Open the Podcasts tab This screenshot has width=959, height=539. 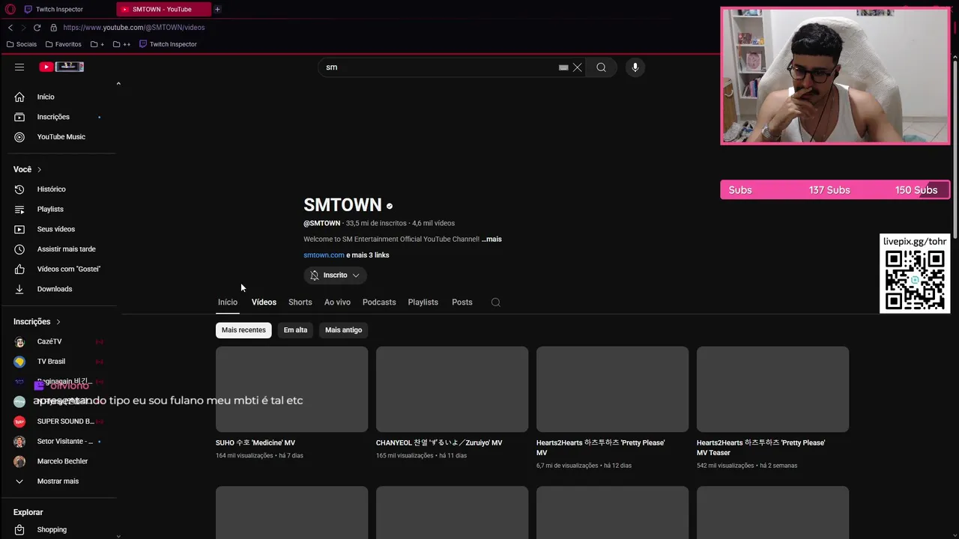tap(379, 302)
